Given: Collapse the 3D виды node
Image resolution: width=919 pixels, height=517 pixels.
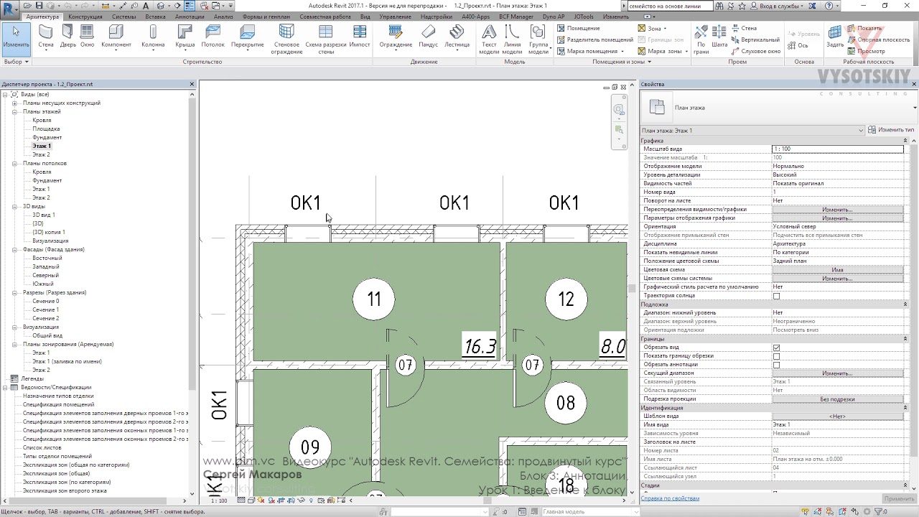Looking at the screenshot, I should (x=14, y=206).
